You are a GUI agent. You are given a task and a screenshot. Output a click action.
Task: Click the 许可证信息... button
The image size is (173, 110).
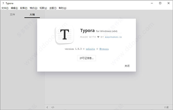(x=86, y=58)
